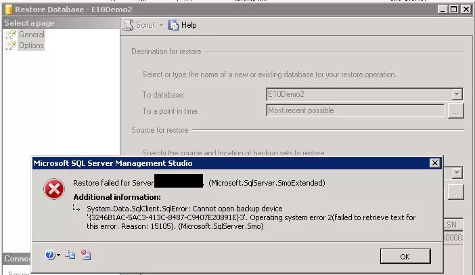Screen dimensions: 475x275
Task: Click the 'Cannot open backup device' error text
Action: pyautogui.click(x=237, y=209)
